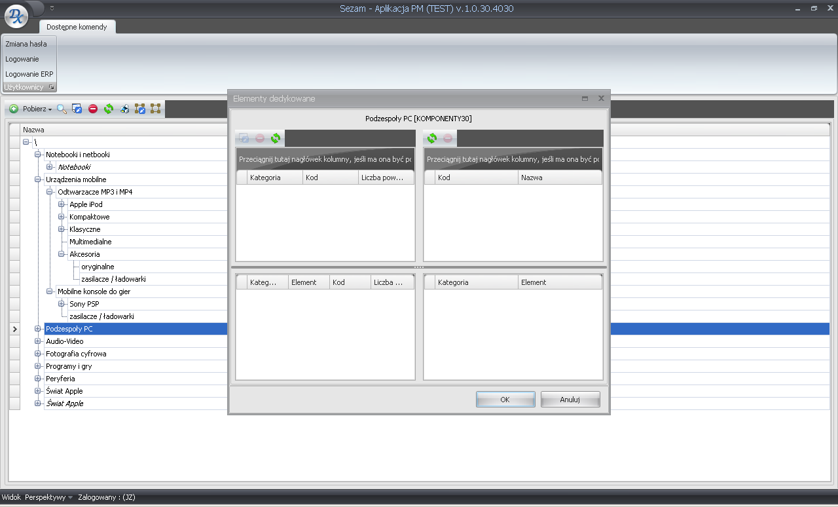The image size is (838, 507).
Task: Click green refresh icon above Kod/Nazwa grid
Action: (x=432, y=138)
